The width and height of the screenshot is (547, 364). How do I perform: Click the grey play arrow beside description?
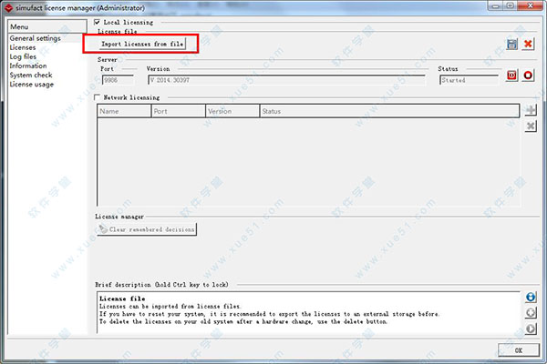click(x=531, y=329)
